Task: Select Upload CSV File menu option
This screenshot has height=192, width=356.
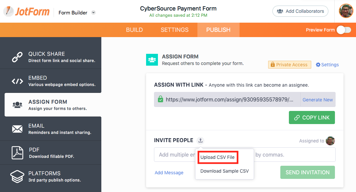Action: (x=217, y=157)
